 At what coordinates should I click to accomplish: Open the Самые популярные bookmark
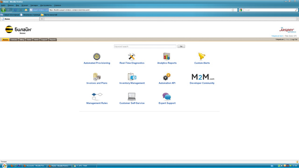10,14
